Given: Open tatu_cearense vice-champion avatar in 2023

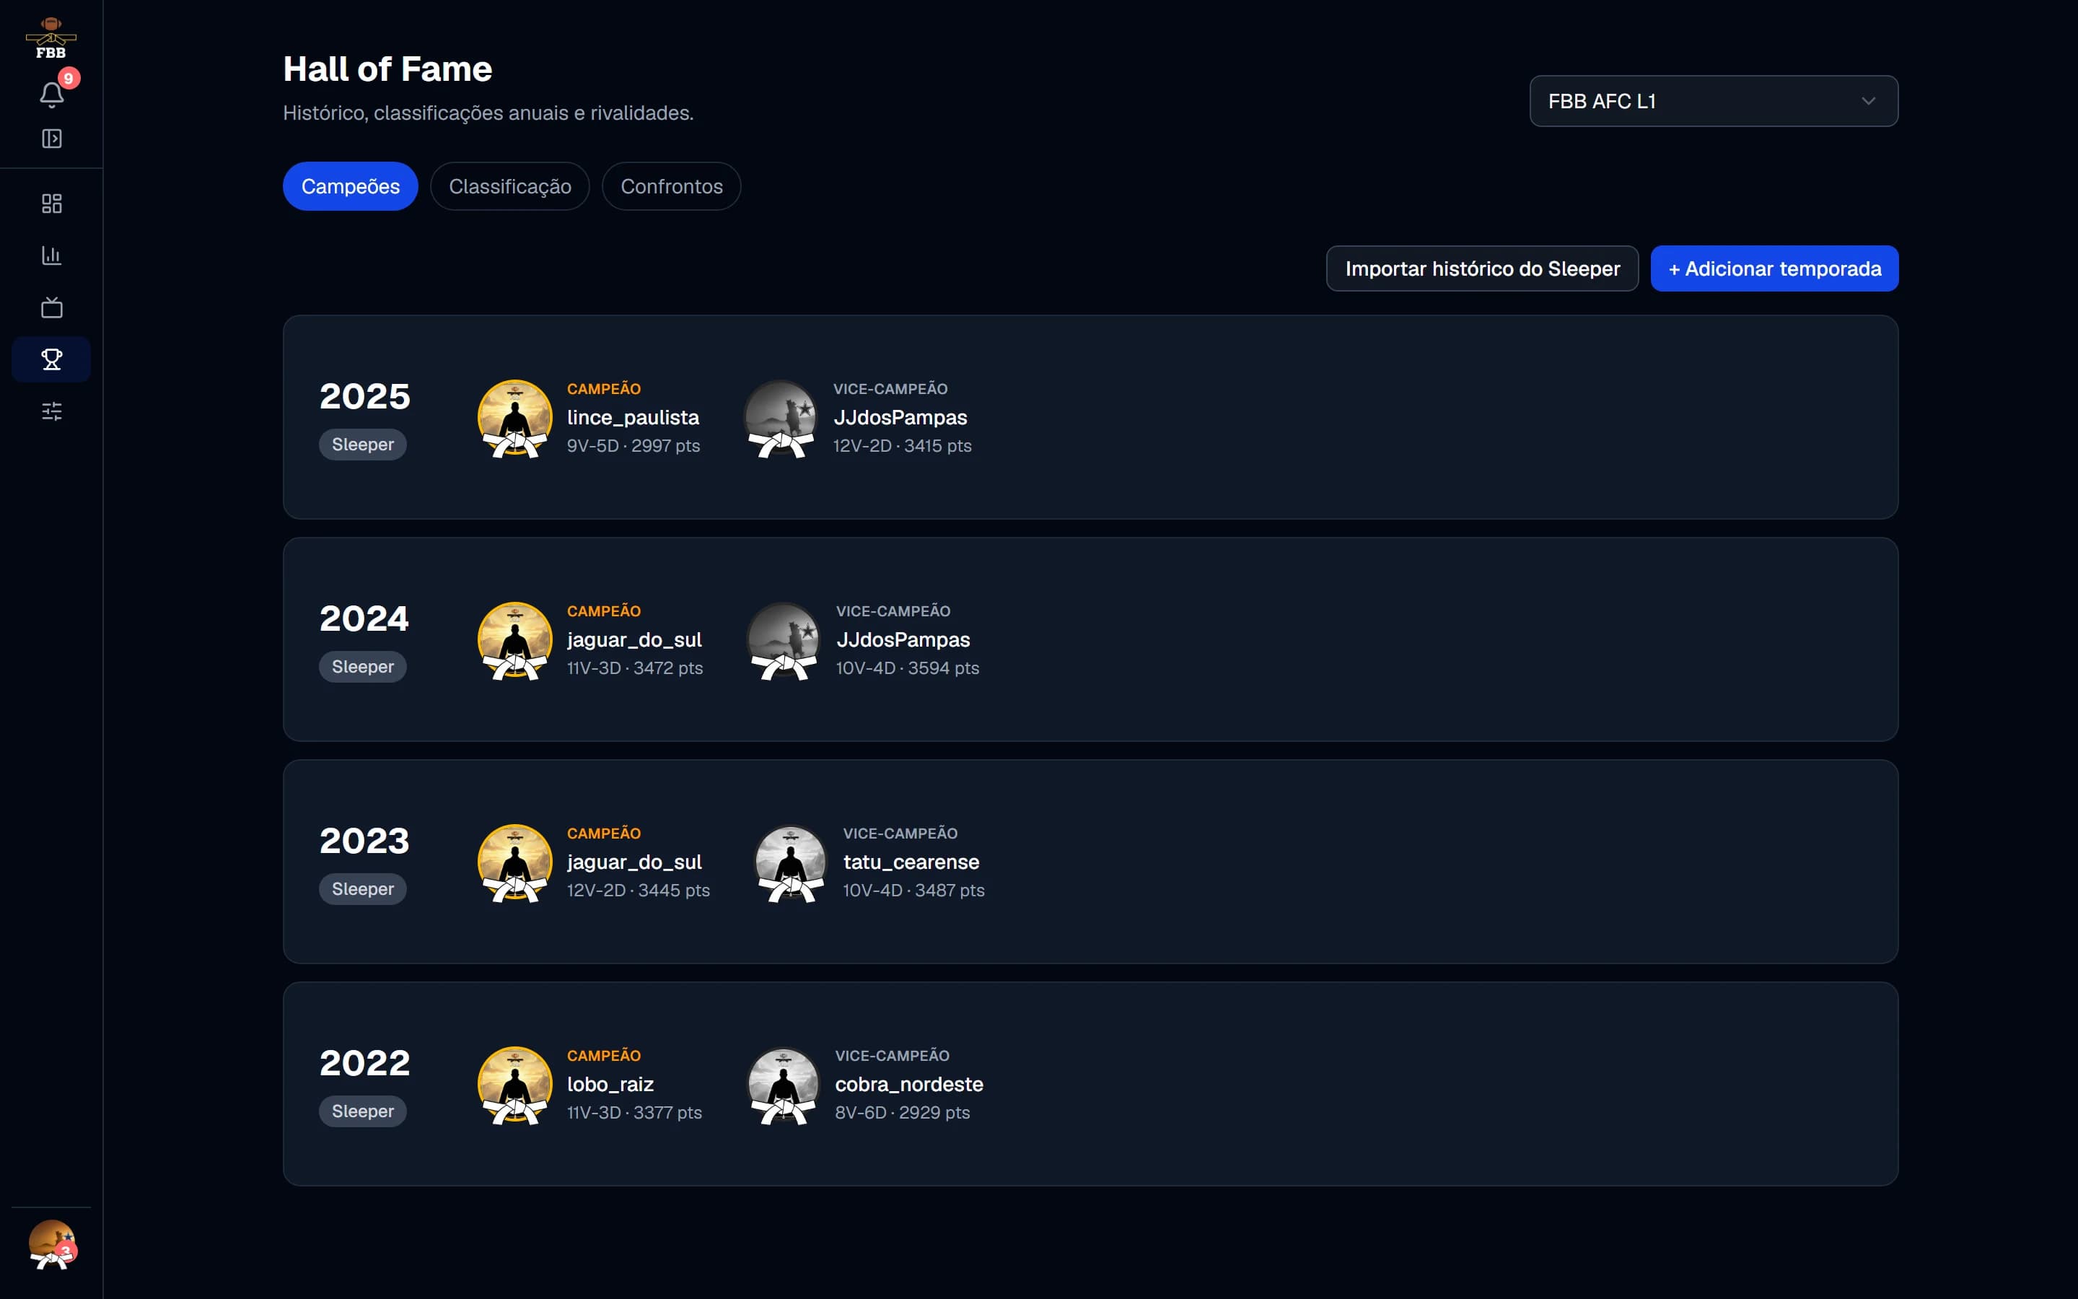Looking at the screenshot, I should point(791,863).
